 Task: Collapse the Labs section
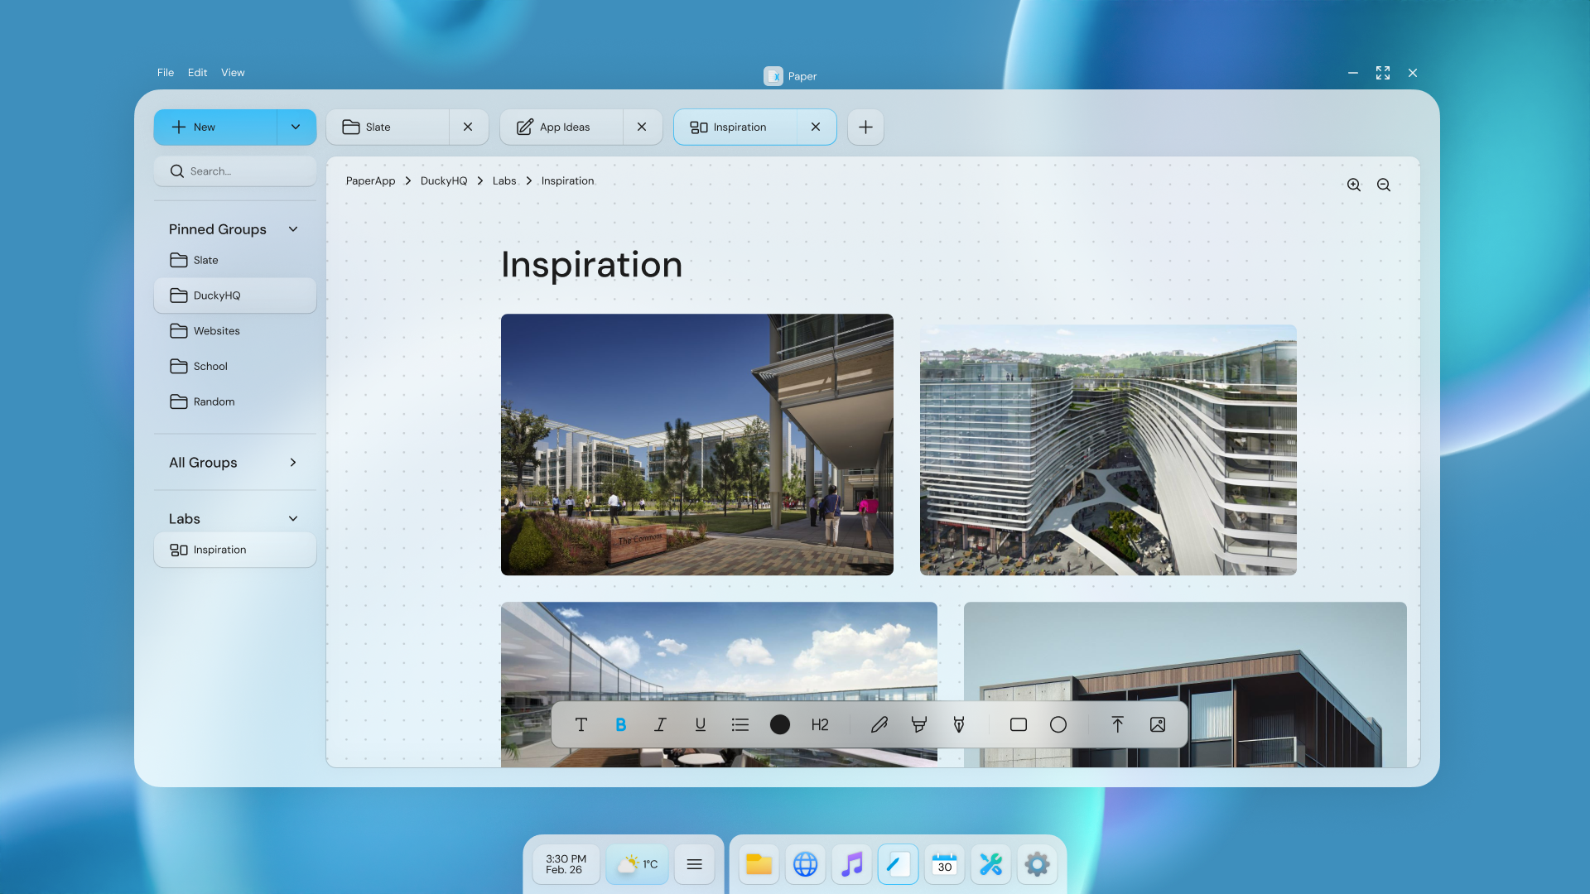293,519
